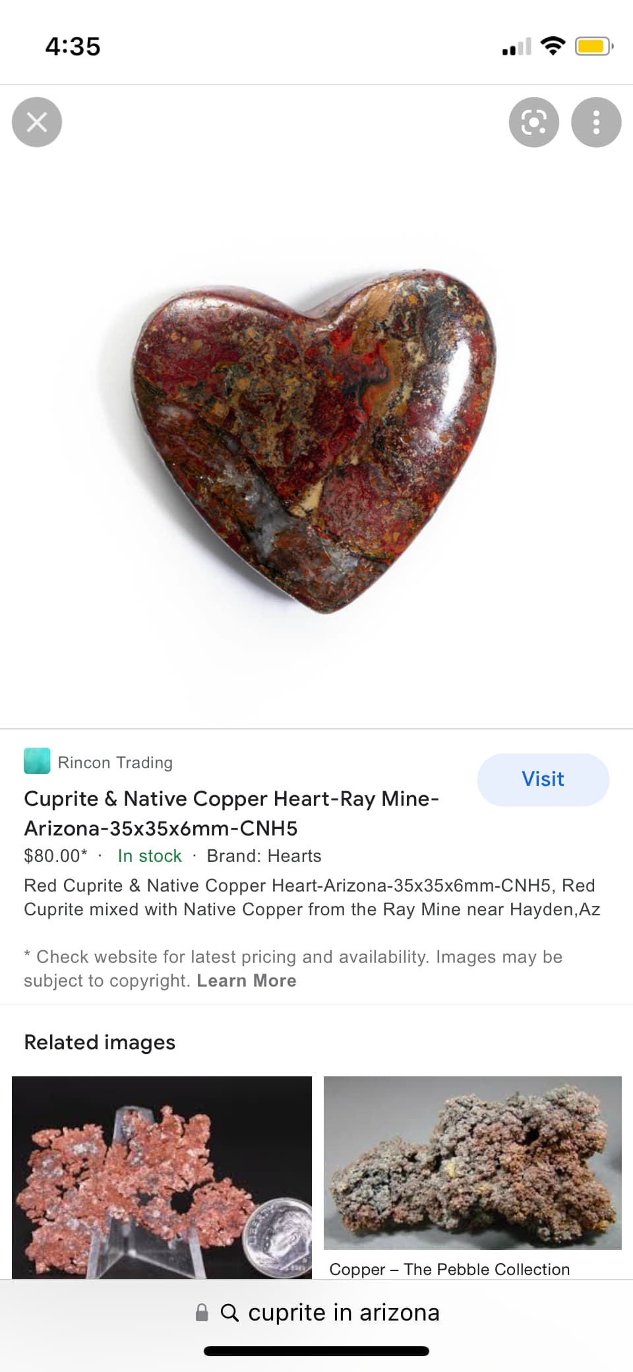The height and width of the screenshot is (1372, 633).
Task: Tap the Visit button
Action: [543, 779]
